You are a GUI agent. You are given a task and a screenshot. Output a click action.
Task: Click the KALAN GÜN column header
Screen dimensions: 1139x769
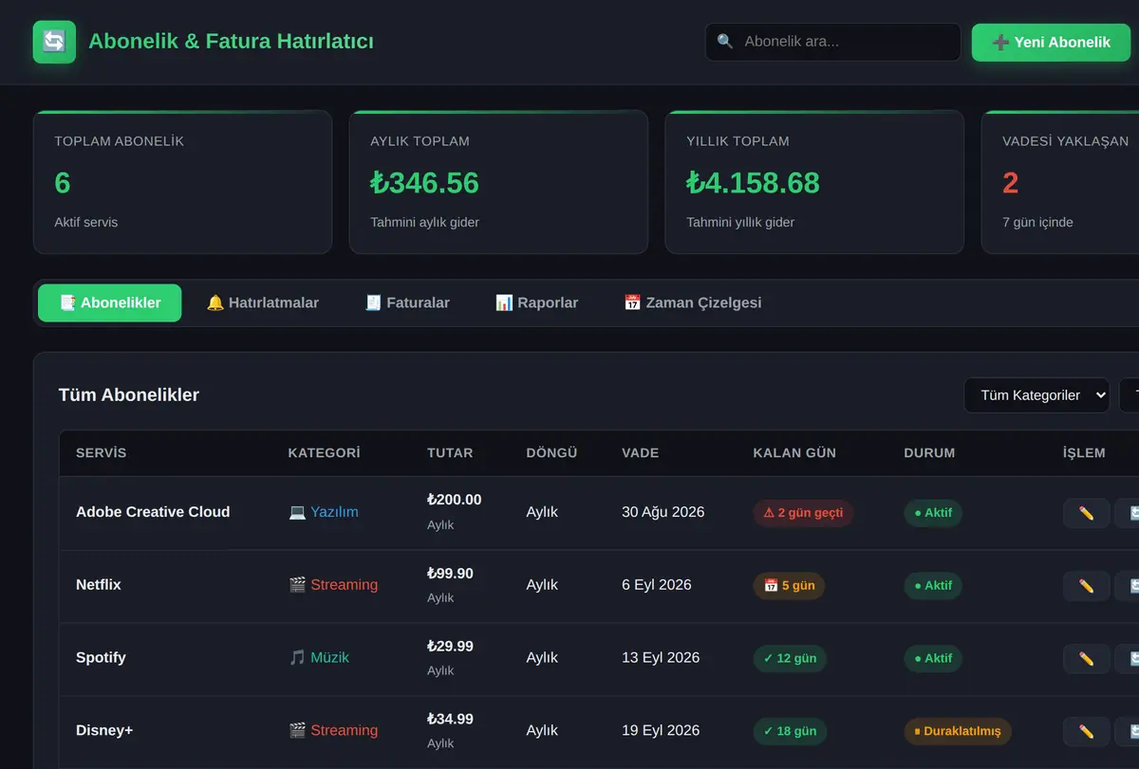click(x=794, y=453)
